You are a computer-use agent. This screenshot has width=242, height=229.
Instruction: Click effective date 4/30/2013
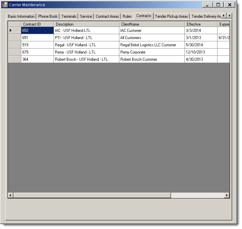pos(201,59)
